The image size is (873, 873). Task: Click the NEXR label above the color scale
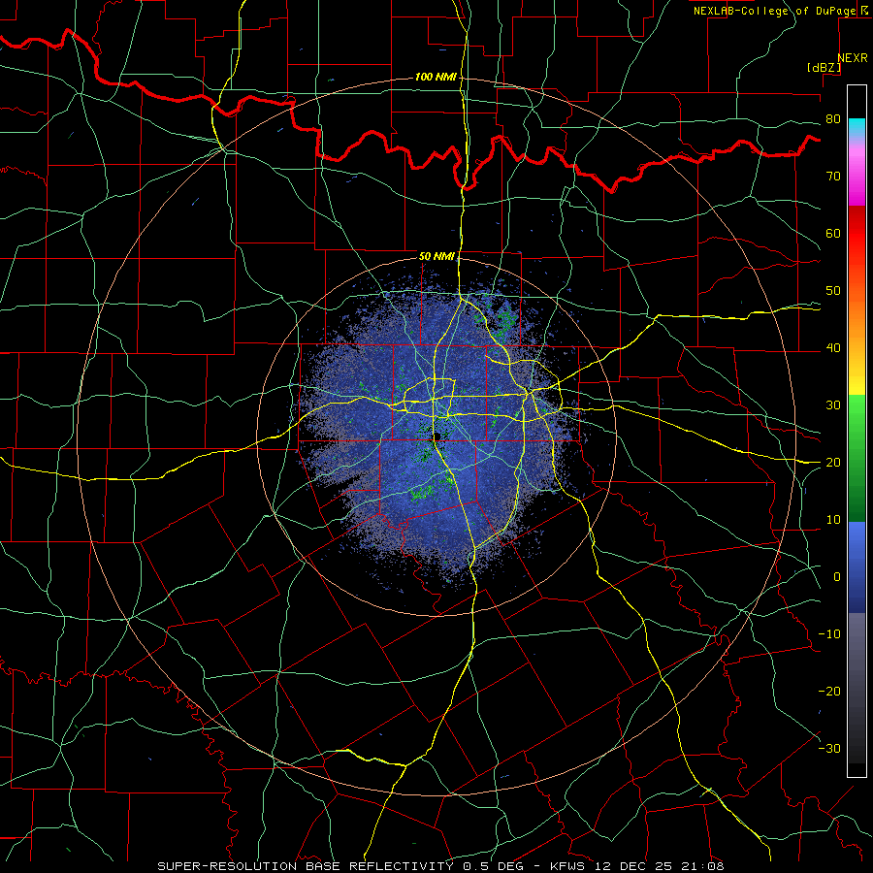853,58
